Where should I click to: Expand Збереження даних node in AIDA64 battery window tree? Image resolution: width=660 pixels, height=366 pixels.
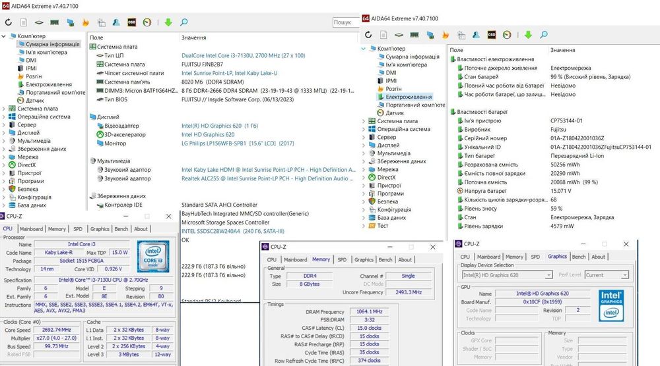pyautogui.click(x=364, y=161)
